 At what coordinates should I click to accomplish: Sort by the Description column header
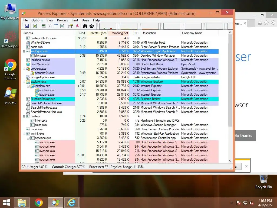click(x=160, y=33)
